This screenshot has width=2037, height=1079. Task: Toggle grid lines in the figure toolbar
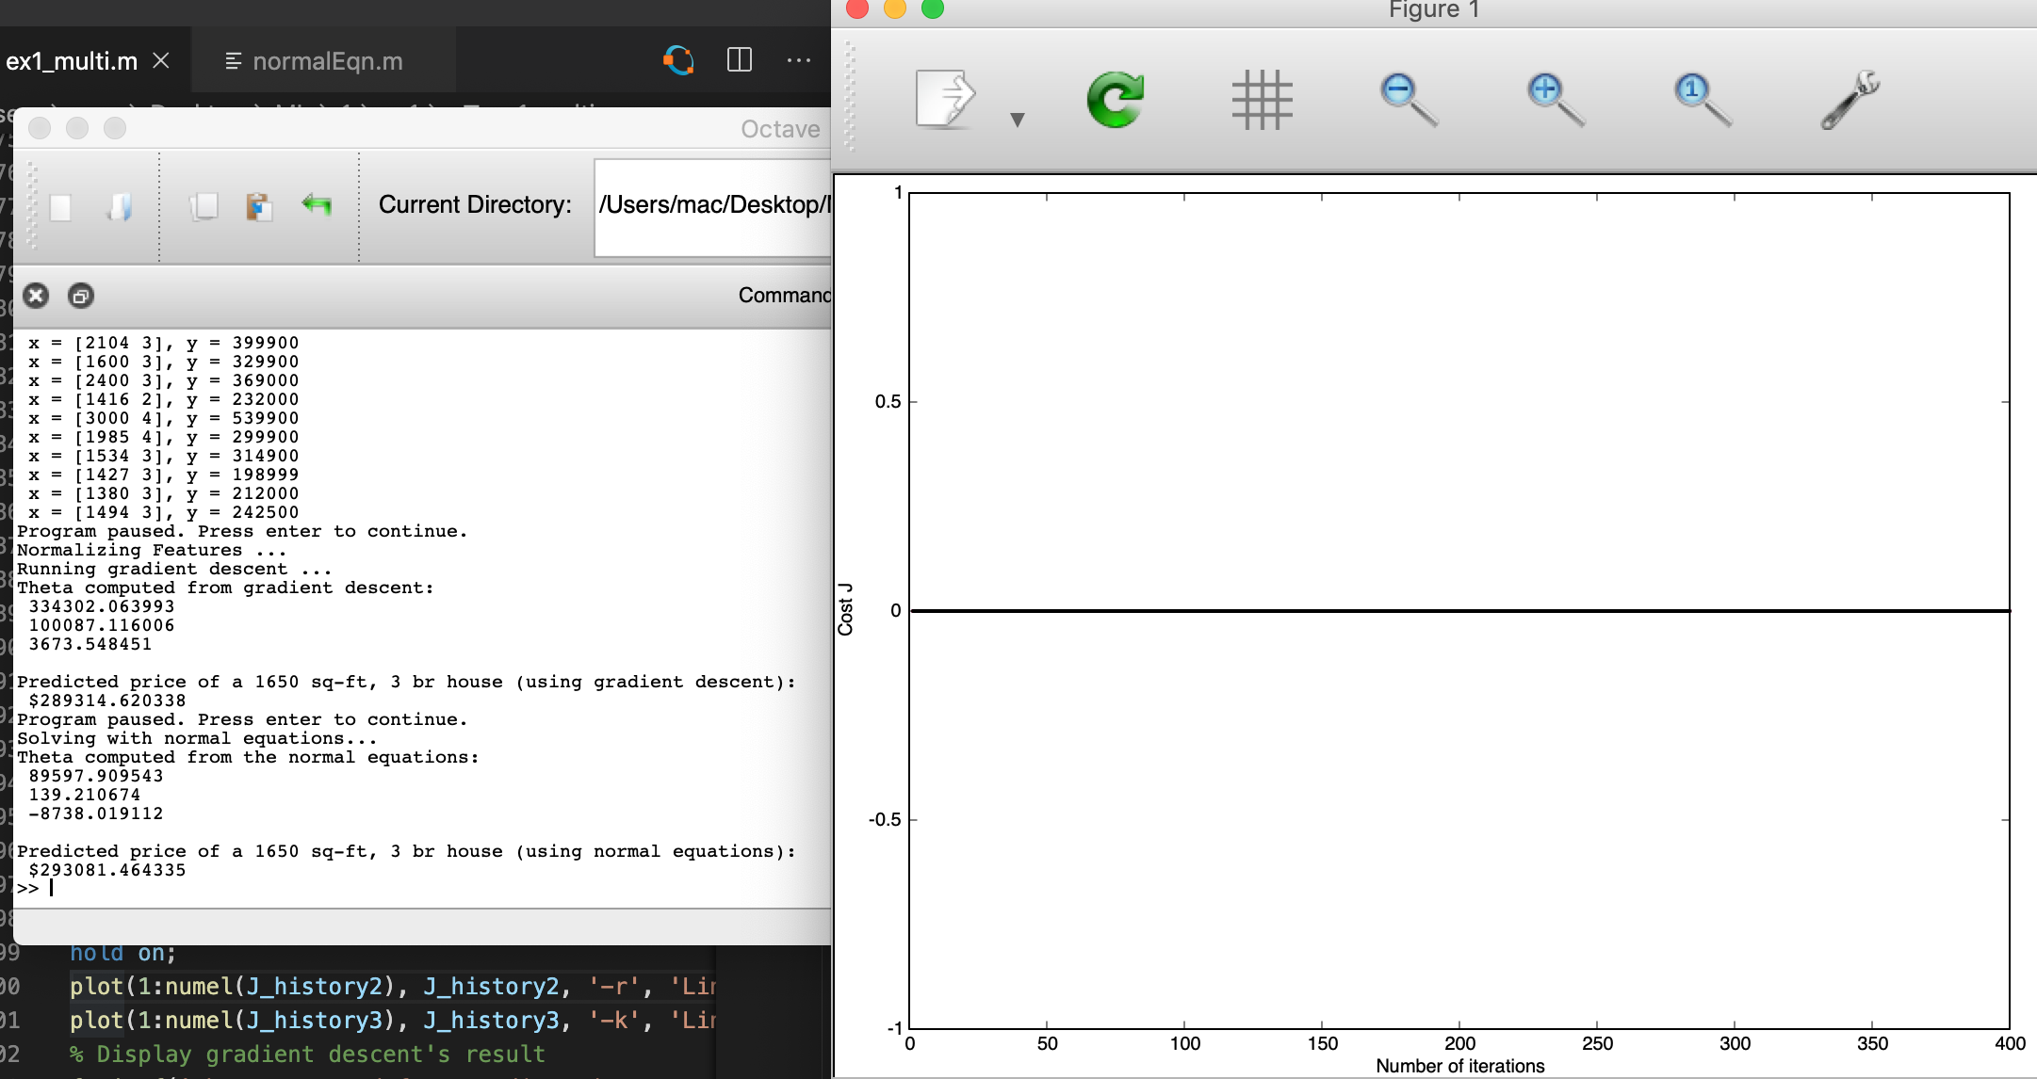(x=1262, y=100)
